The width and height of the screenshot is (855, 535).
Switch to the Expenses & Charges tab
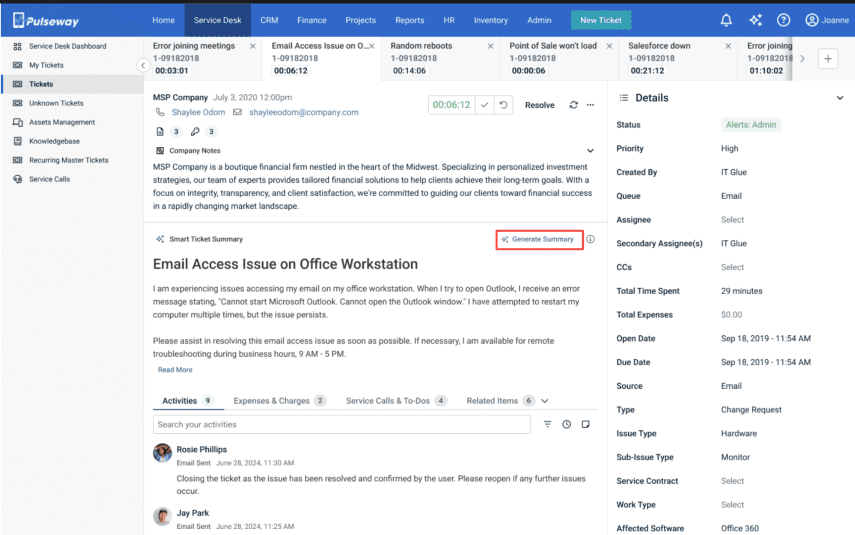[x=271, y=401]
